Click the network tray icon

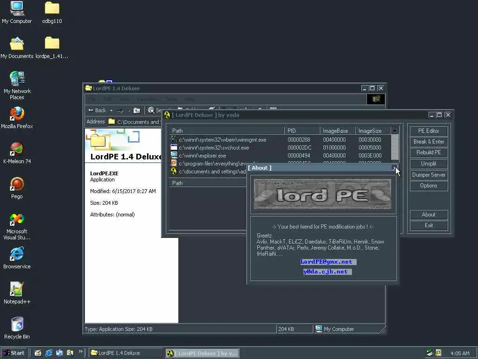pos(430,353)
